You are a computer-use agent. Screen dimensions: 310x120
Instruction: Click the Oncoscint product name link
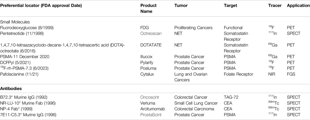[x=150, y=97]
